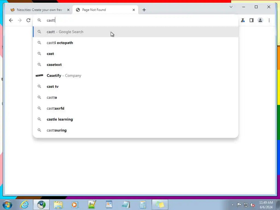Image resolution: width=280 pixels, height=210 pixels.
Task: Reload the current page
Action: (28, 20)
